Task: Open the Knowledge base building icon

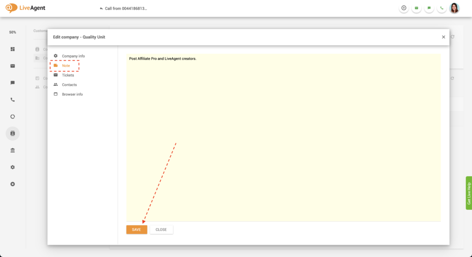Action: (x=12, y=150)
